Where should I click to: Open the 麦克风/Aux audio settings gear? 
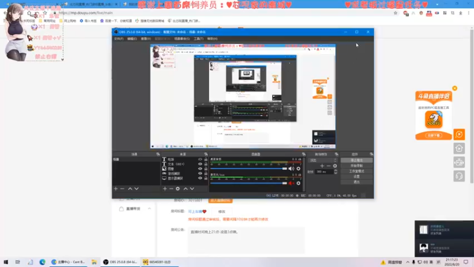pyautogui.click(x=299, y=183)
